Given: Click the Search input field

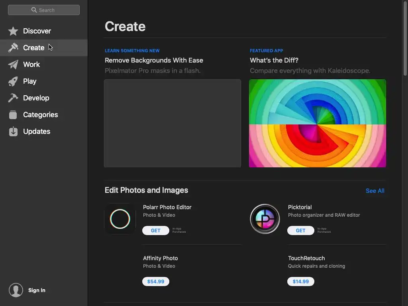Looking at the screenshot, I should [44, 10].
